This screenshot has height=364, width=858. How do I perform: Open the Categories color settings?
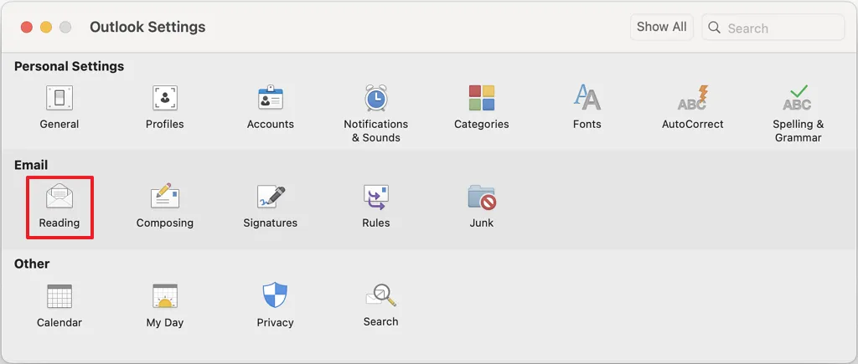481,100
